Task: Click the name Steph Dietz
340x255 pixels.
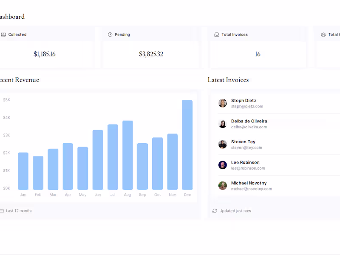Action: click(x=244, y=101)
